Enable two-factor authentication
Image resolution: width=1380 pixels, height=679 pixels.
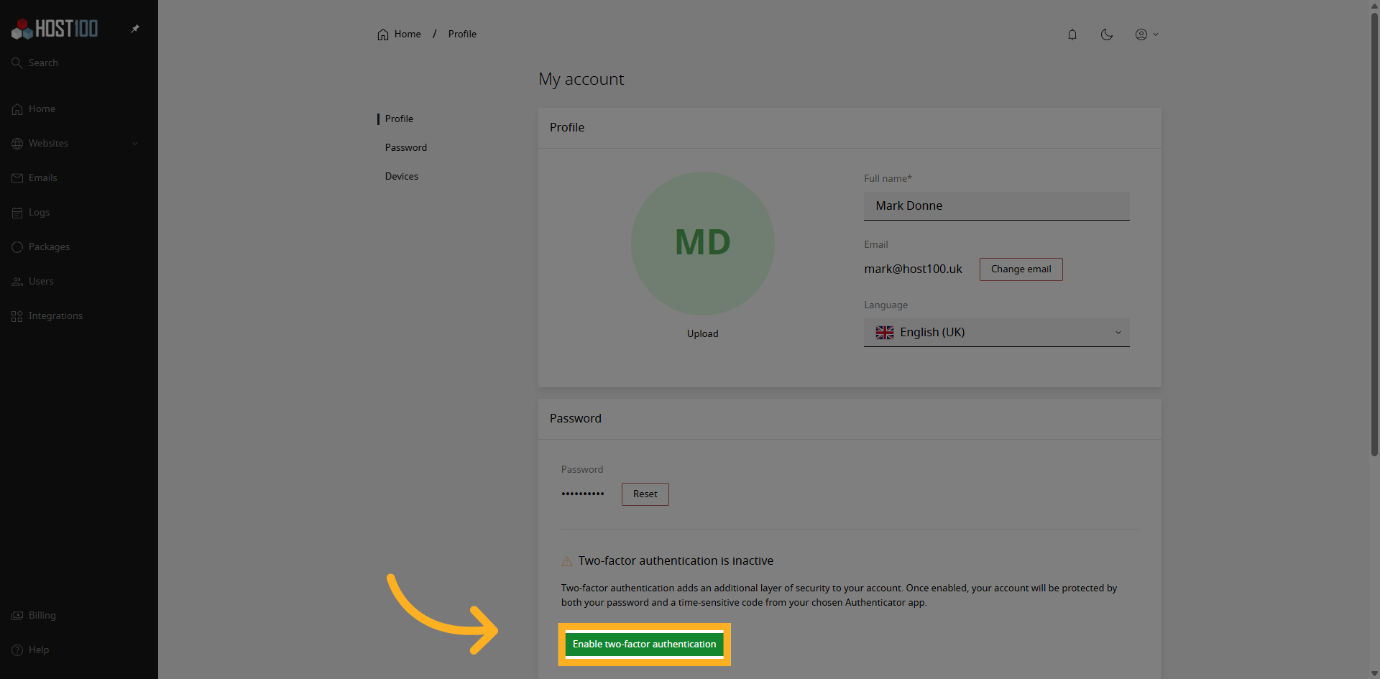pyautogui.click(x=644, y=645)
